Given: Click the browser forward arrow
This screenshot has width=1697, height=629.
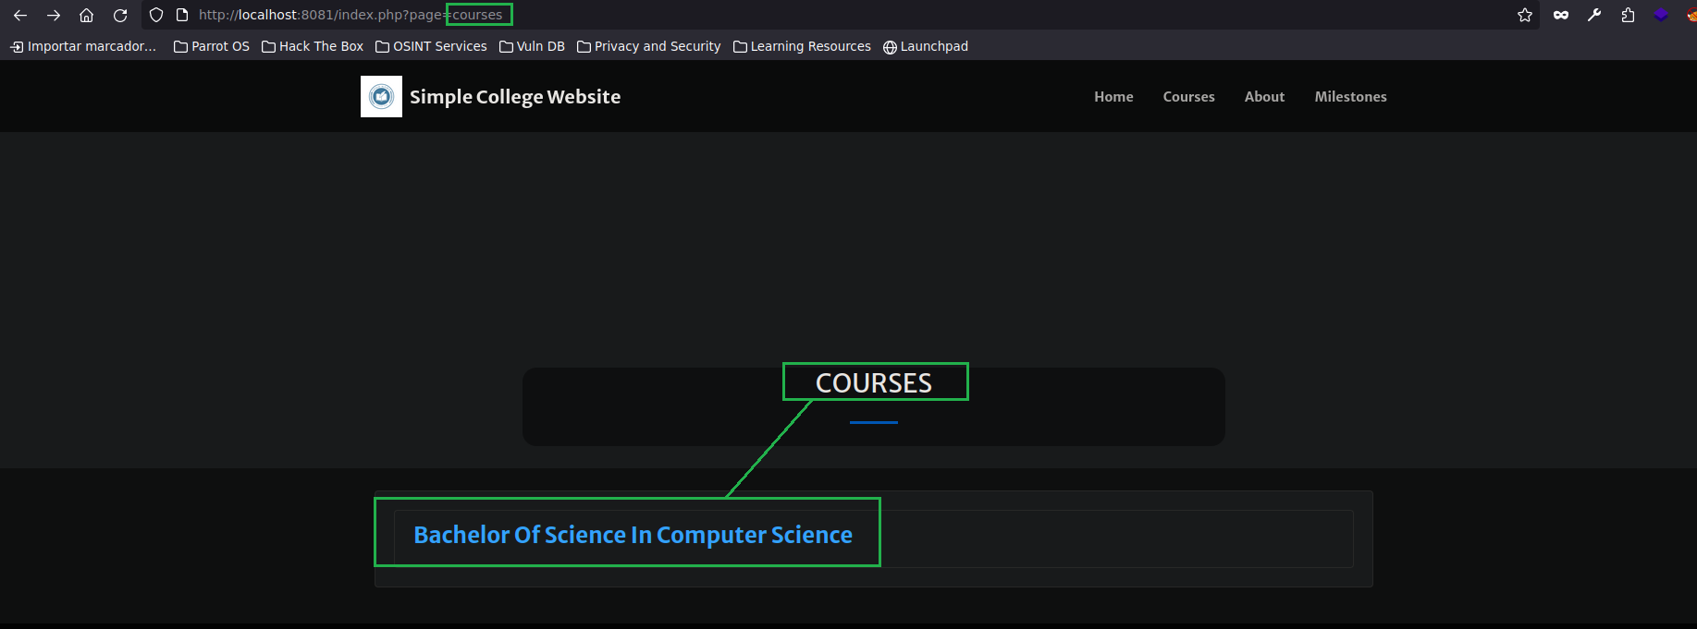Looking at the screenshot, I should [x=54, y=15].
